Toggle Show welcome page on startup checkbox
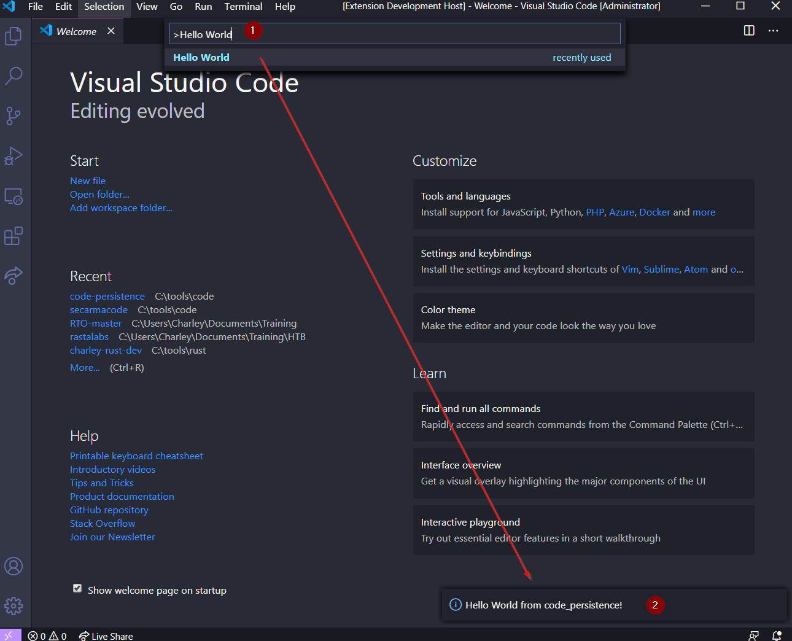This screenshot has width=792, height=641. pos(77,588)
